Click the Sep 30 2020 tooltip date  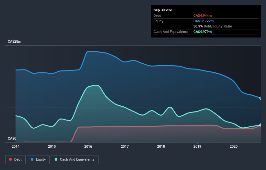point(164,10)
